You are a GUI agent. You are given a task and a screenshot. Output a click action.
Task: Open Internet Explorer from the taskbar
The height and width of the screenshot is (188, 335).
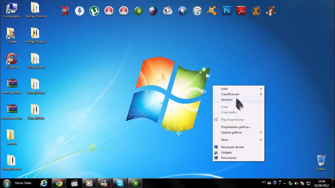pyautogui.click(x=44, y=183)
